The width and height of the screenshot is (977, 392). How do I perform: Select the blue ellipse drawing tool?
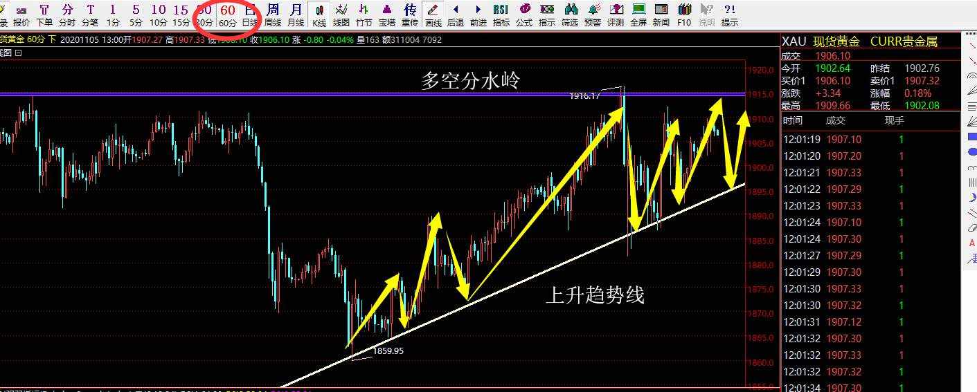972,151
